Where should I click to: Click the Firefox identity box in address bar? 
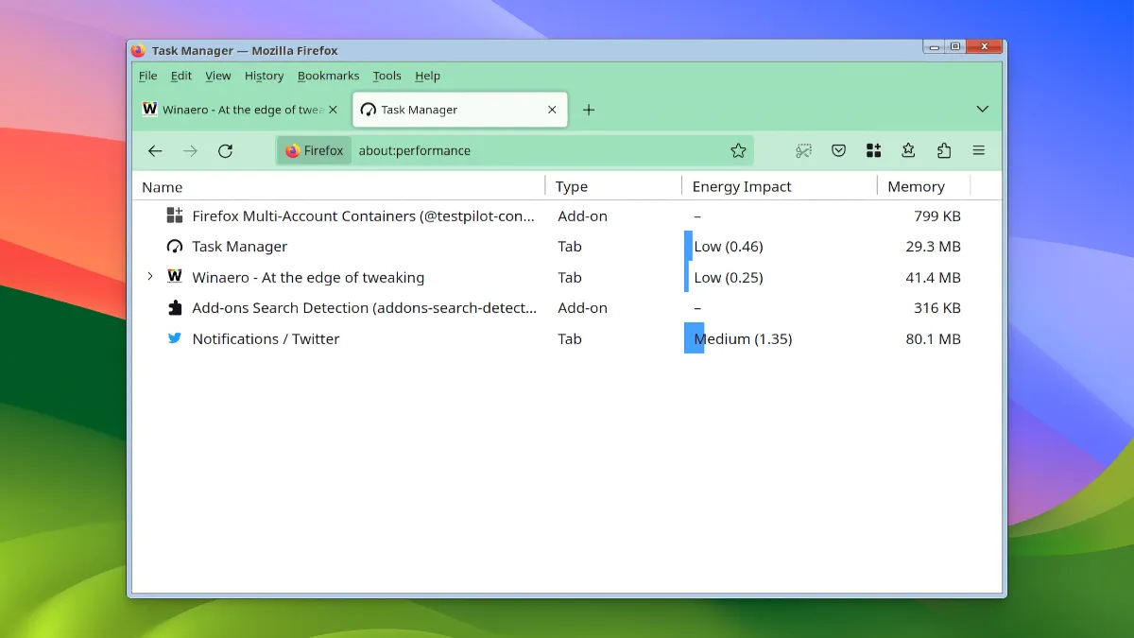coord(315,151)
